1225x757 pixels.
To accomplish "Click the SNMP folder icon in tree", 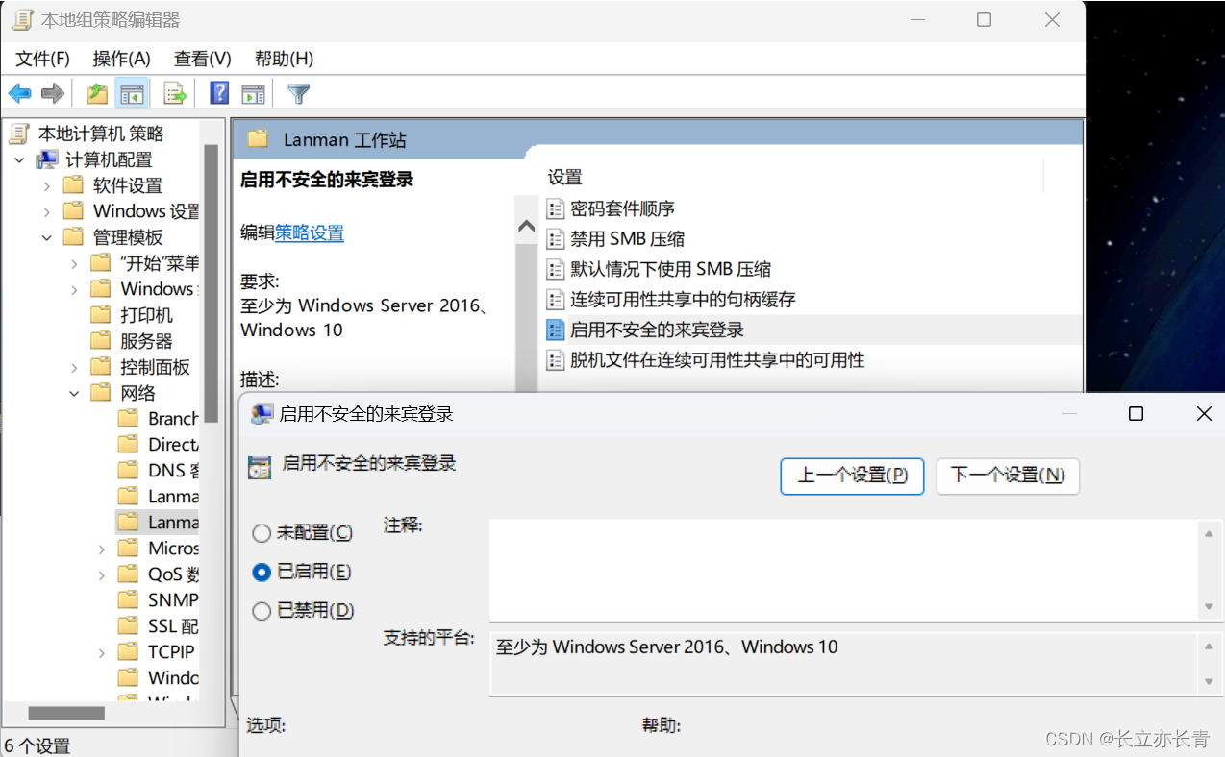I will [x=129, y=599].
